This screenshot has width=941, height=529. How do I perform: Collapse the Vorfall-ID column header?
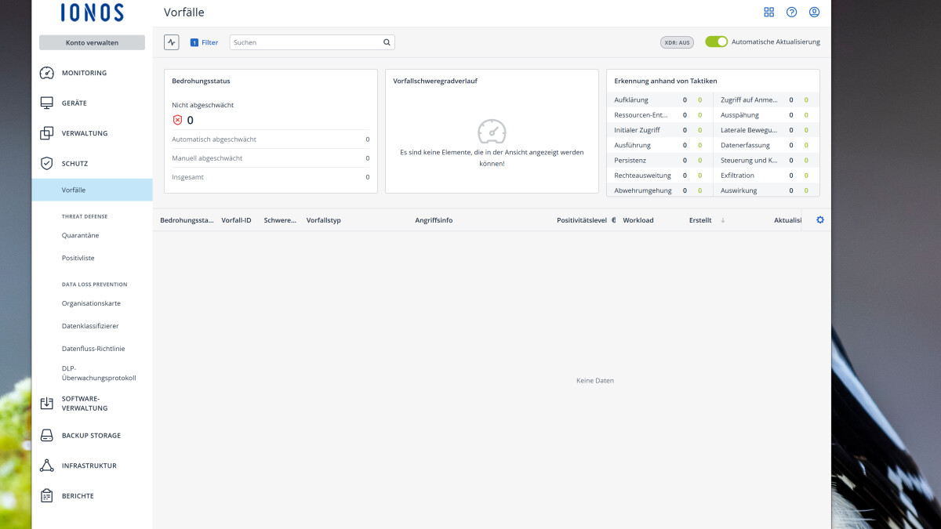click(x=237, y=220)
